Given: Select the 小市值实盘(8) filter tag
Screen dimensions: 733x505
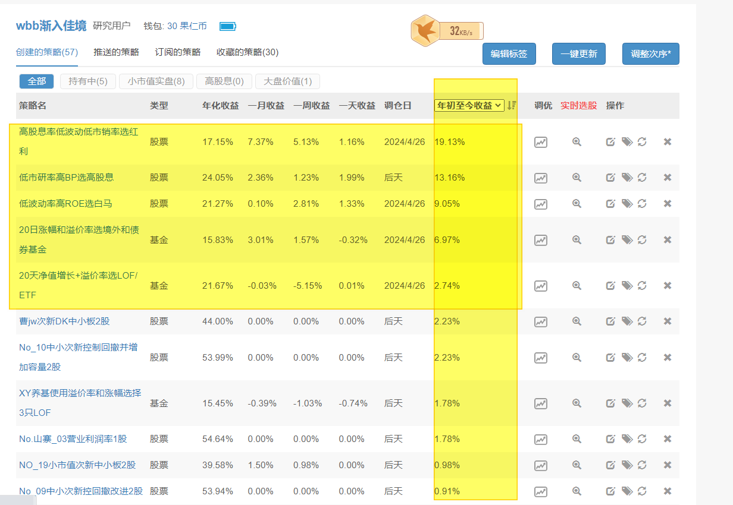Looking at the screenshot, I should (156, 81).
